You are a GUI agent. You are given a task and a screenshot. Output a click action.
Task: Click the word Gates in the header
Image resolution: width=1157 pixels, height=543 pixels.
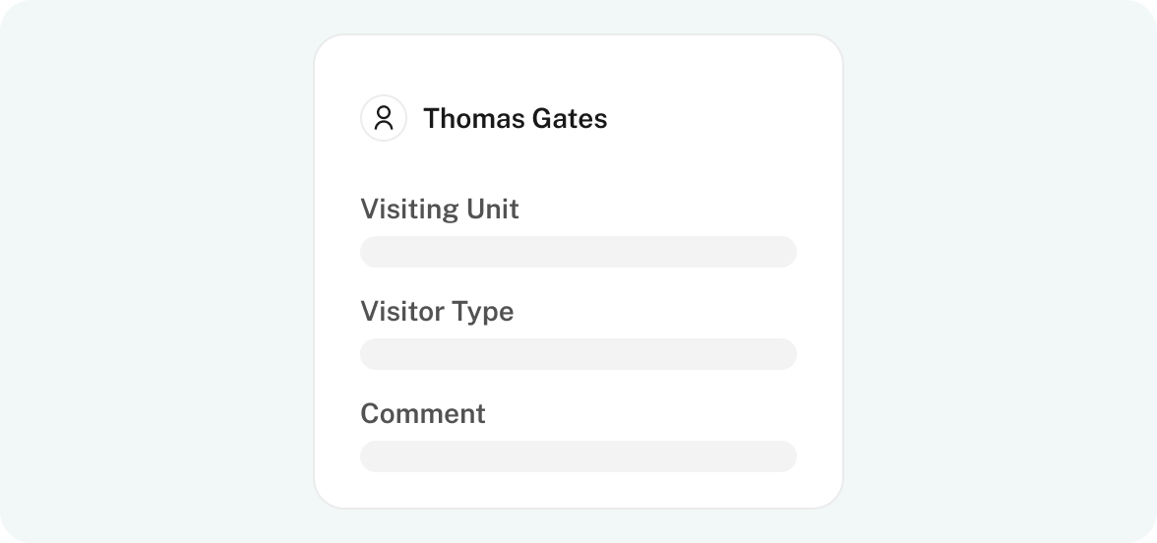pos(570,119)
